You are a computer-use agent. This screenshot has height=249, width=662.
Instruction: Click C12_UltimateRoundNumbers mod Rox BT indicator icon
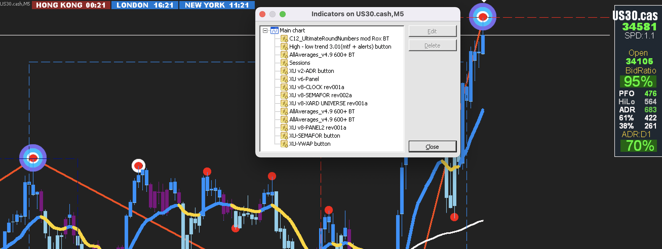(x=284, y=38)
